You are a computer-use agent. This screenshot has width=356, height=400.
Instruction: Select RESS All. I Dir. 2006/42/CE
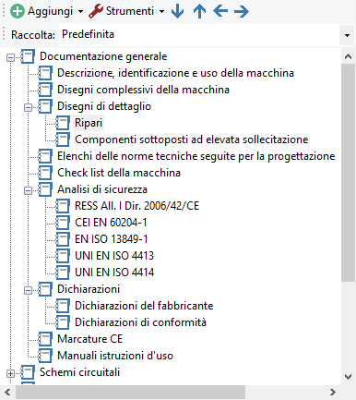137,206
